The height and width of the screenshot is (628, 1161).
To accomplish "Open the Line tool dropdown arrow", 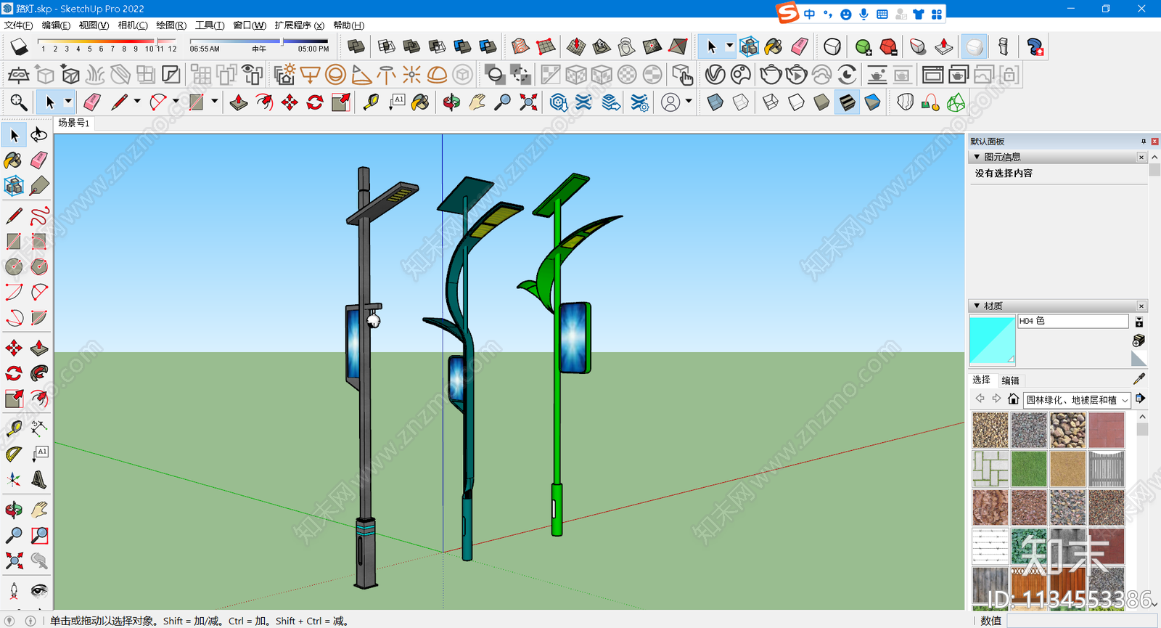I will [x=136, y=102].
